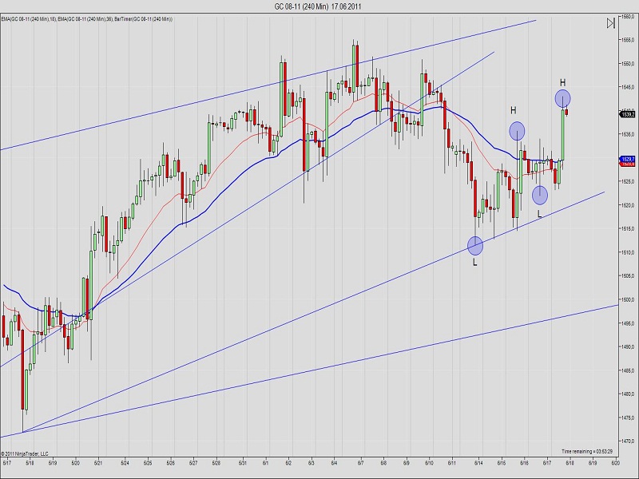The image size is (639, 479).
Task: Click the 5/31 date on the time axis
Action: point(243,463)
